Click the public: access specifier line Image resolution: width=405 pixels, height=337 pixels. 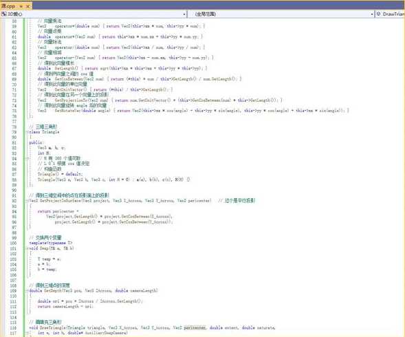tap(36, 142)
